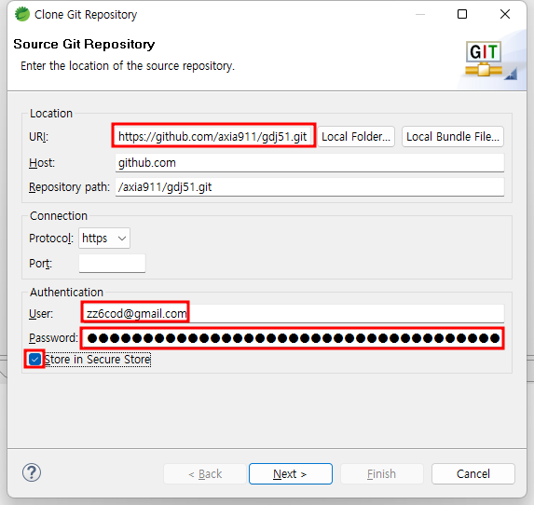Click the Next button
The height and width of the screenshot is (505, 534).
tap(291, 473)
